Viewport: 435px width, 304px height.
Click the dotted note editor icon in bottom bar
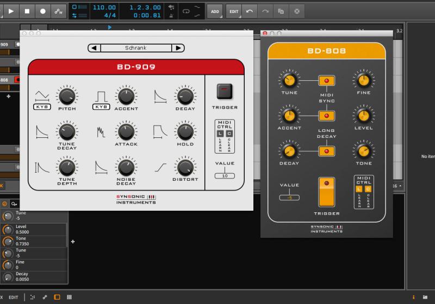(x=33, y=297)
